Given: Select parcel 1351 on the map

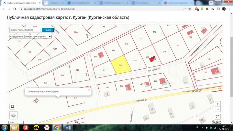Looking at the screenshot, I should pyautogui.click(x=55, y=49).
